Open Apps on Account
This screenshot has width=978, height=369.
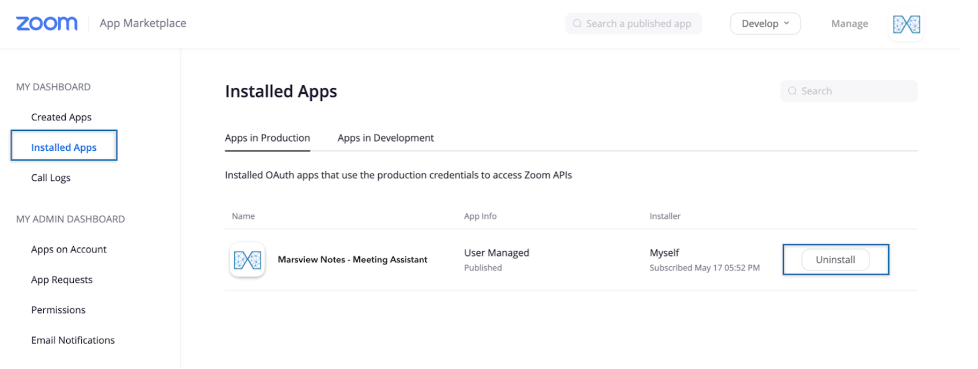pos(69,250)
